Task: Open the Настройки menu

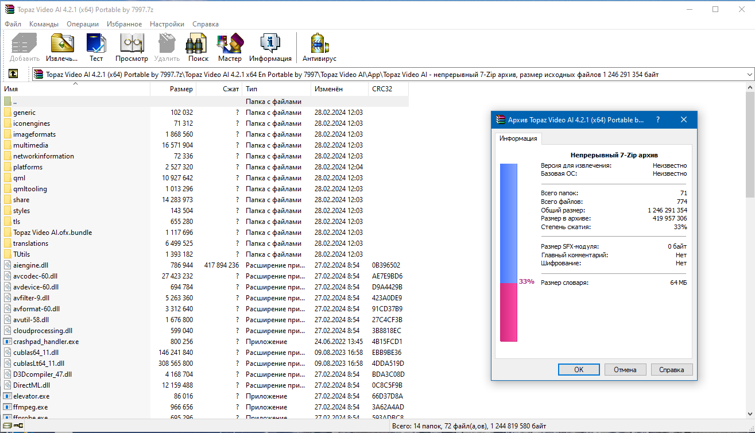Action: [167, 24]
